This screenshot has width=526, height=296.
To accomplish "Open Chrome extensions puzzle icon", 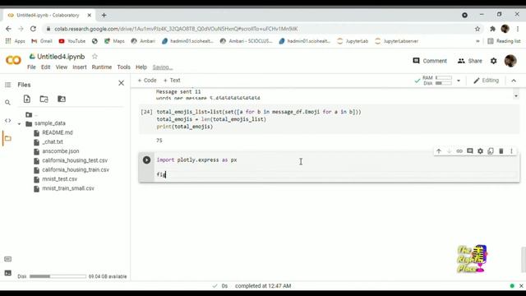I will tap(492, 29).
